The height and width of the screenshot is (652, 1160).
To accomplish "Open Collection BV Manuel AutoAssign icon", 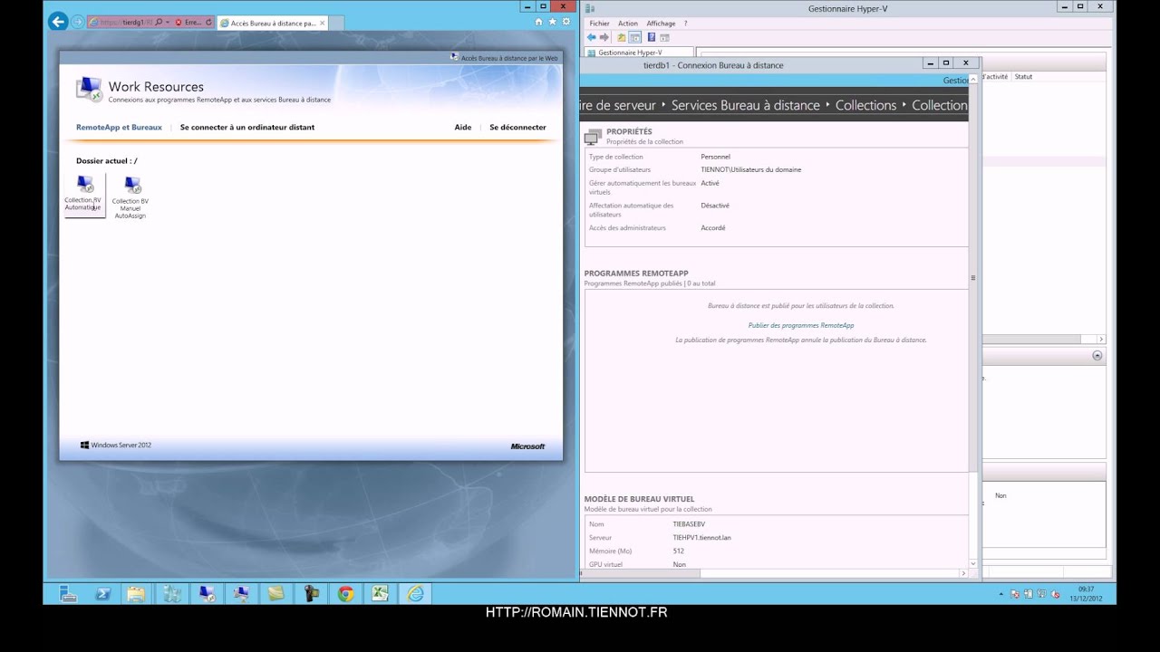I will coord(130,197).
